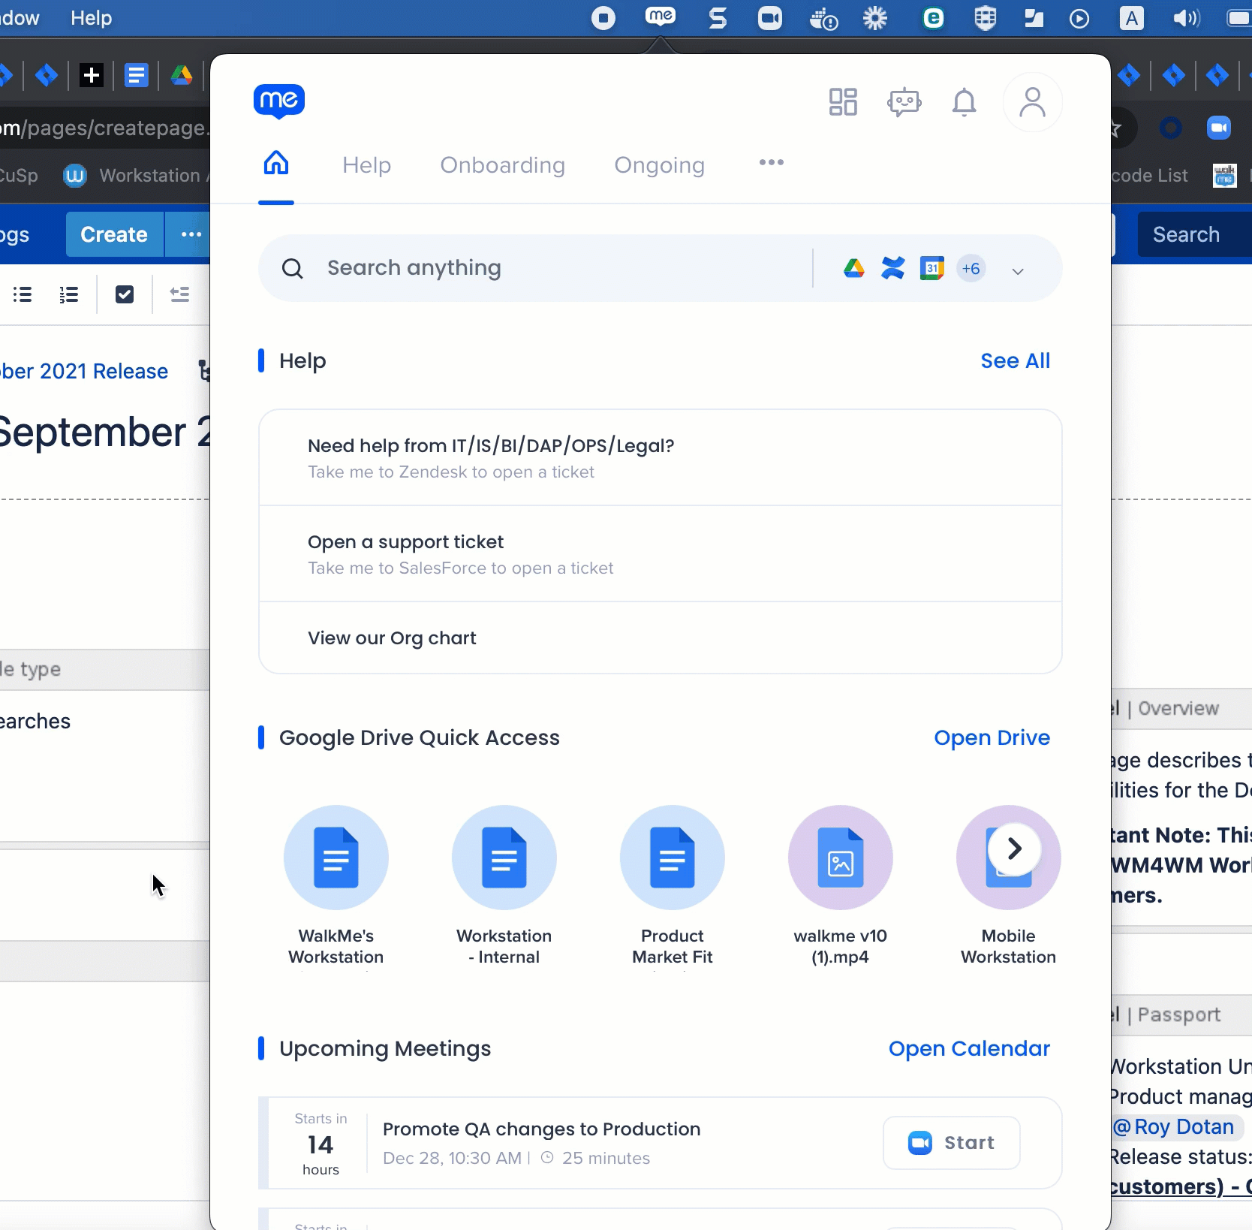Open the chatbot icon in Workstation header
The width and height of the screenshot is (1252, 1230).
(904, 102)
